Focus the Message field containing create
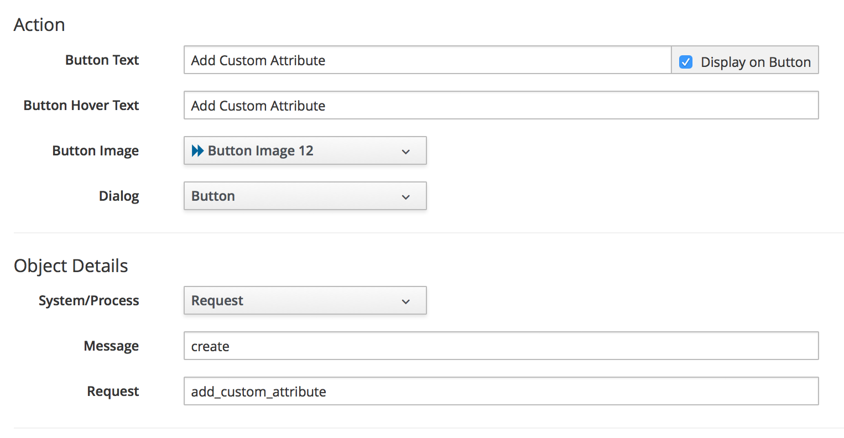Image resolution: width=844 pixels, height=438 pixels. point(501,346)
